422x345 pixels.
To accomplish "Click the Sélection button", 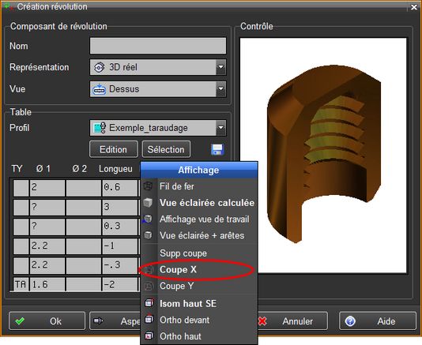I will click(166, 149).
